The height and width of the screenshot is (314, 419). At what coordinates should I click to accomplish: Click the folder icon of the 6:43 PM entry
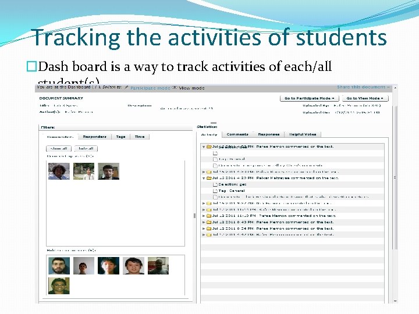210,222
